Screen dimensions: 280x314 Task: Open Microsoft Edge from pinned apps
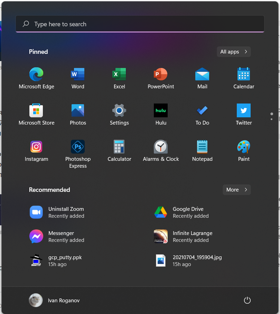click(36, 79)
